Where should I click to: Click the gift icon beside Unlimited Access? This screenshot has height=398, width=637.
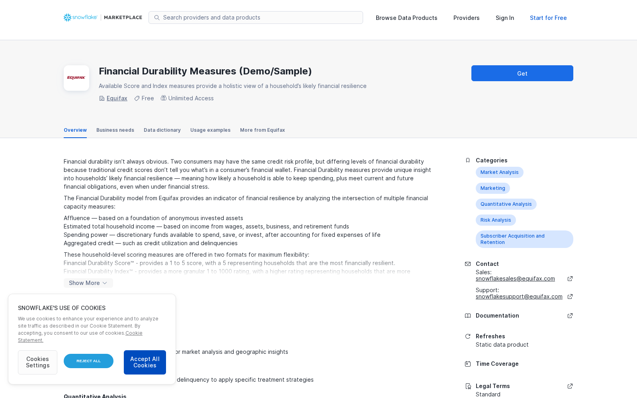pyautogui.click(x=164, y=98)
